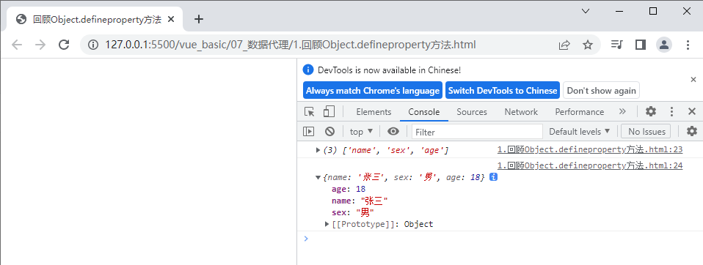Screen dimensions: 703x265
Task: Toggle the browser side panel
Action: (640, 45)
